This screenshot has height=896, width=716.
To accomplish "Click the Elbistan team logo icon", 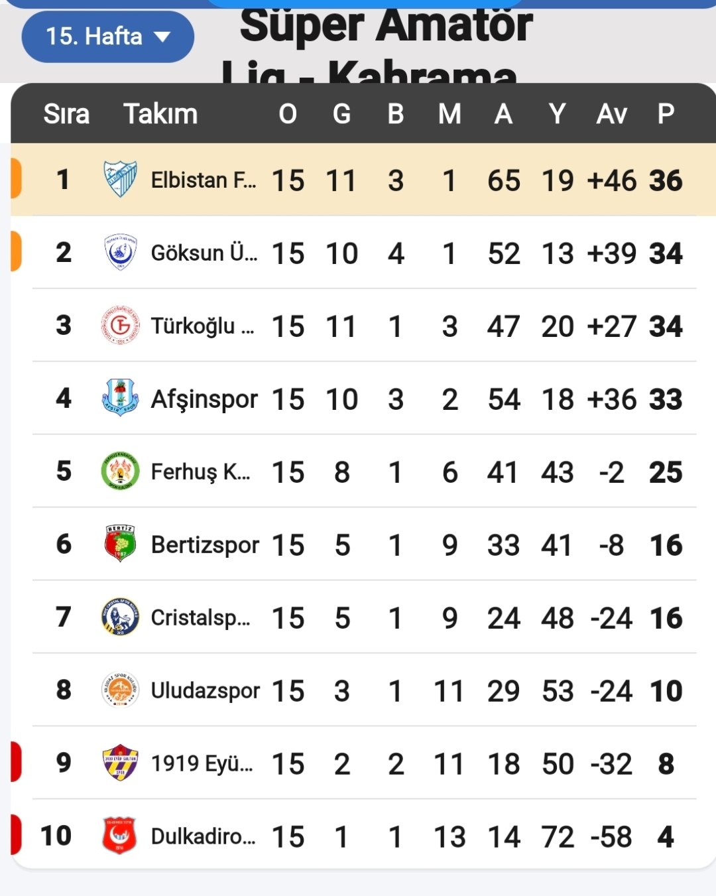I will pos(120,180).
